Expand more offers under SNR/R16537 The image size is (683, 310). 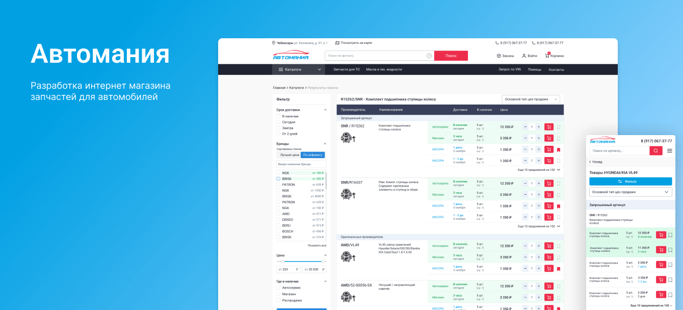(539, 226)
